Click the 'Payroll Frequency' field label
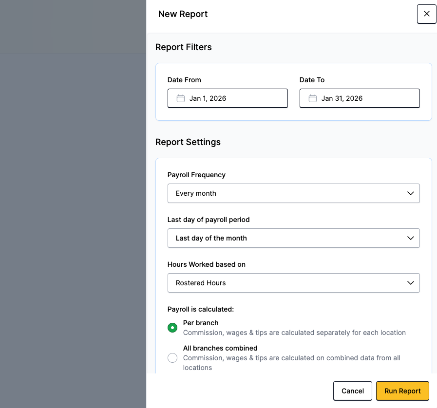Viewport: 437px width, 408px height. [196, 175]
